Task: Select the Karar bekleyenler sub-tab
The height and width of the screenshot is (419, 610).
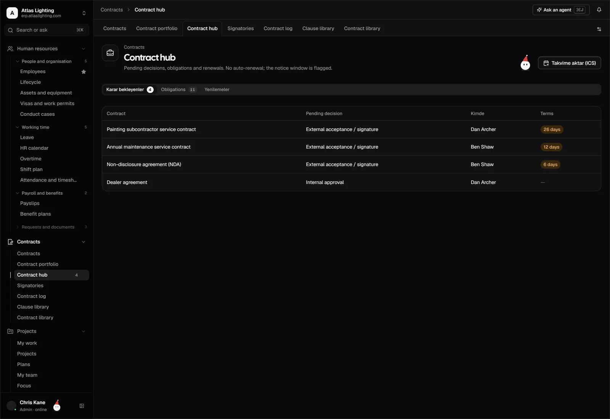Action: (130, 90)
